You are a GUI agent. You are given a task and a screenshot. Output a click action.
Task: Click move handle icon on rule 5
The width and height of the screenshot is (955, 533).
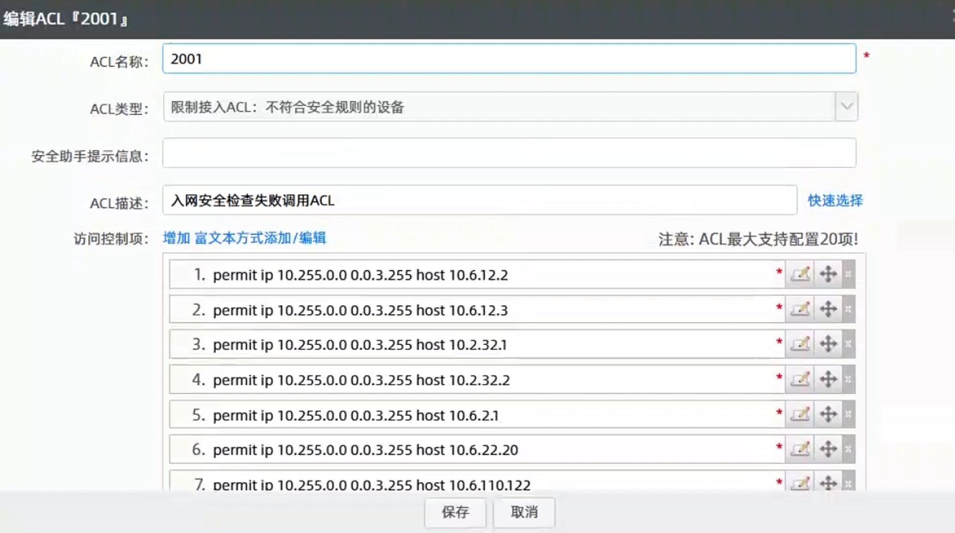[828, 414]
